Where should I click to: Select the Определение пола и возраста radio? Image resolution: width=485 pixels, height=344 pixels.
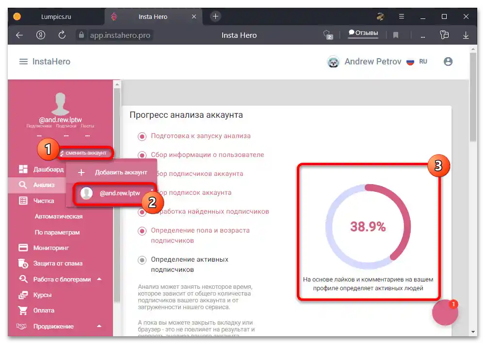pyautogui.click(x=142, y=231)
